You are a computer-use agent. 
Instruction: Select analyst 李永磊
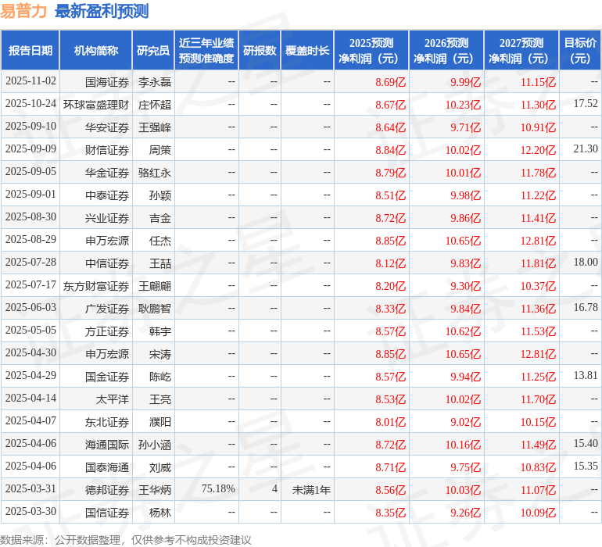155,82
